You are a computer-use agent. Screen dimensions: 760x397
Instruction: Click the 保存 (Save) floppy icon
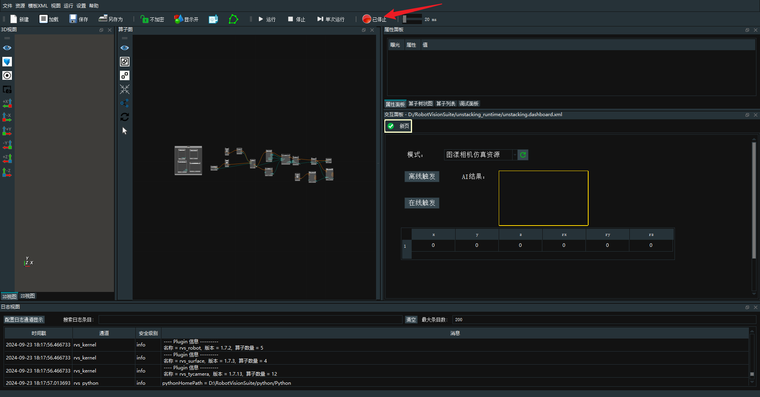pos(73,19)
